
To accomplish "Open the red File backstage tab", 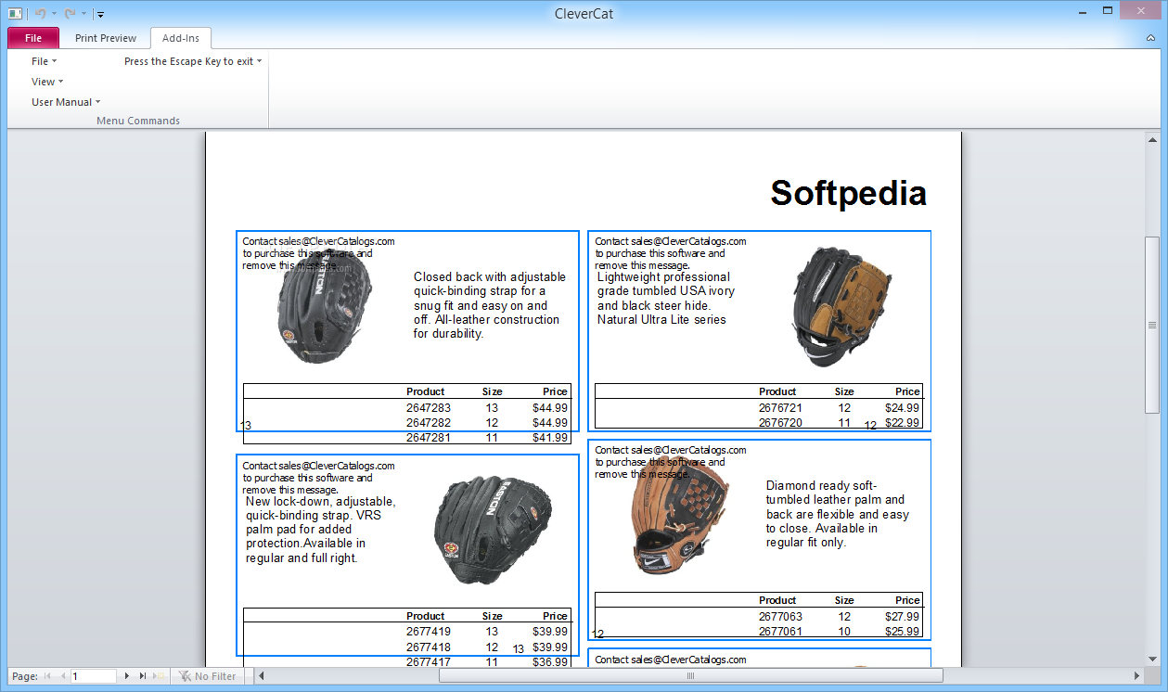I will click(x=33, y=38).
